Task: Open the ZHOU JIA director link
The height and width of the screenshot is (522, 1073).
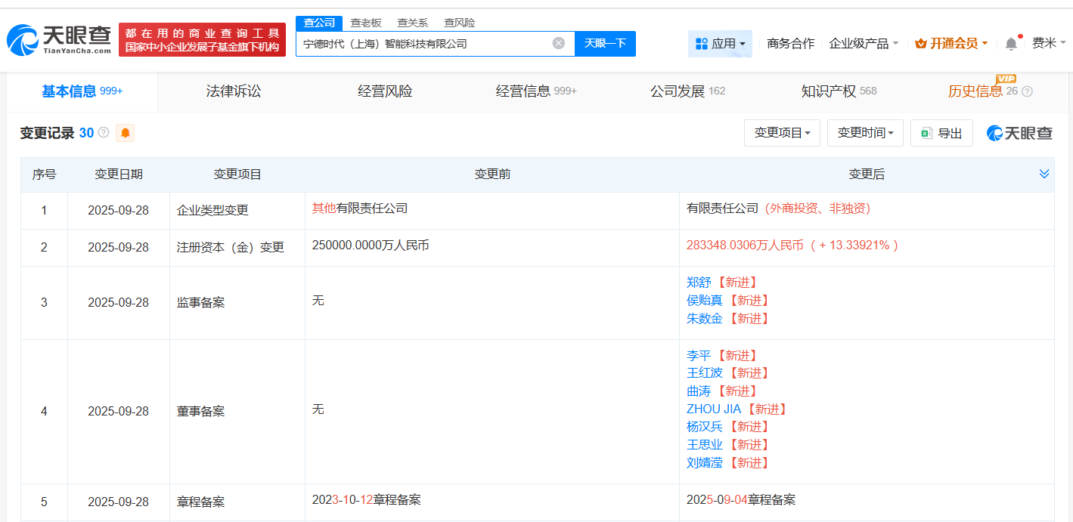Action: 713,408
